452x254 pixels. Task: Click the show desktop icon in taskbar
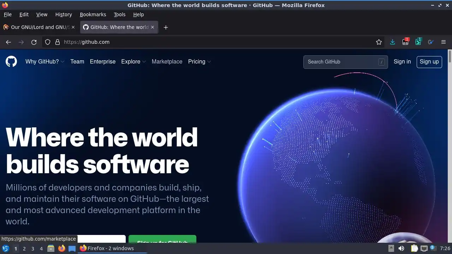tap(72, 248)
